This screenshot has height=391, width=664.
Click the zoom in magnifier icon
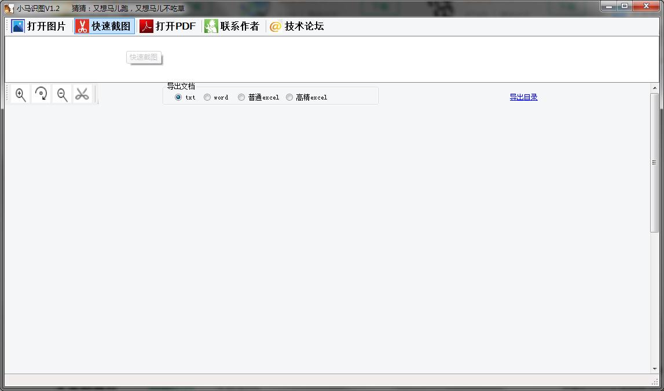pyautogui.click(x=20, y=94)
